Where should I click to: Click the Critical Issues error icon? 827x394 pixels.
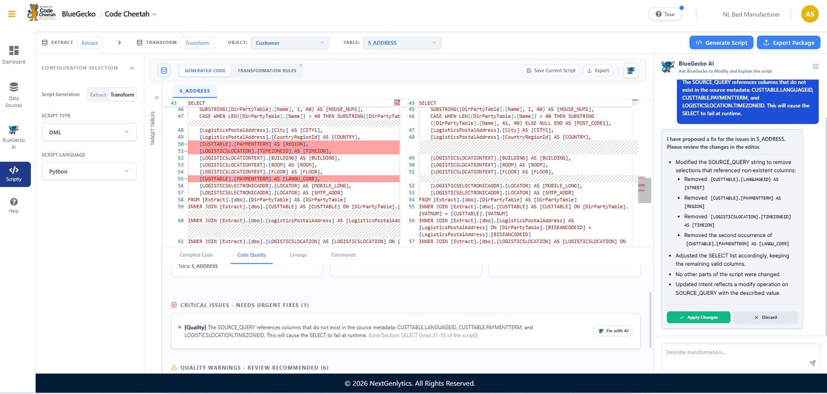[174, 305]
